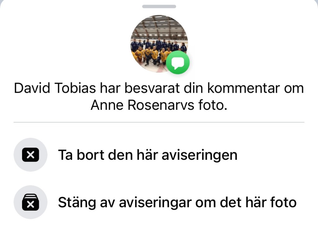Click the black X remove-notification icon
The height and width of the screenshot is (238, 318).
30,155
